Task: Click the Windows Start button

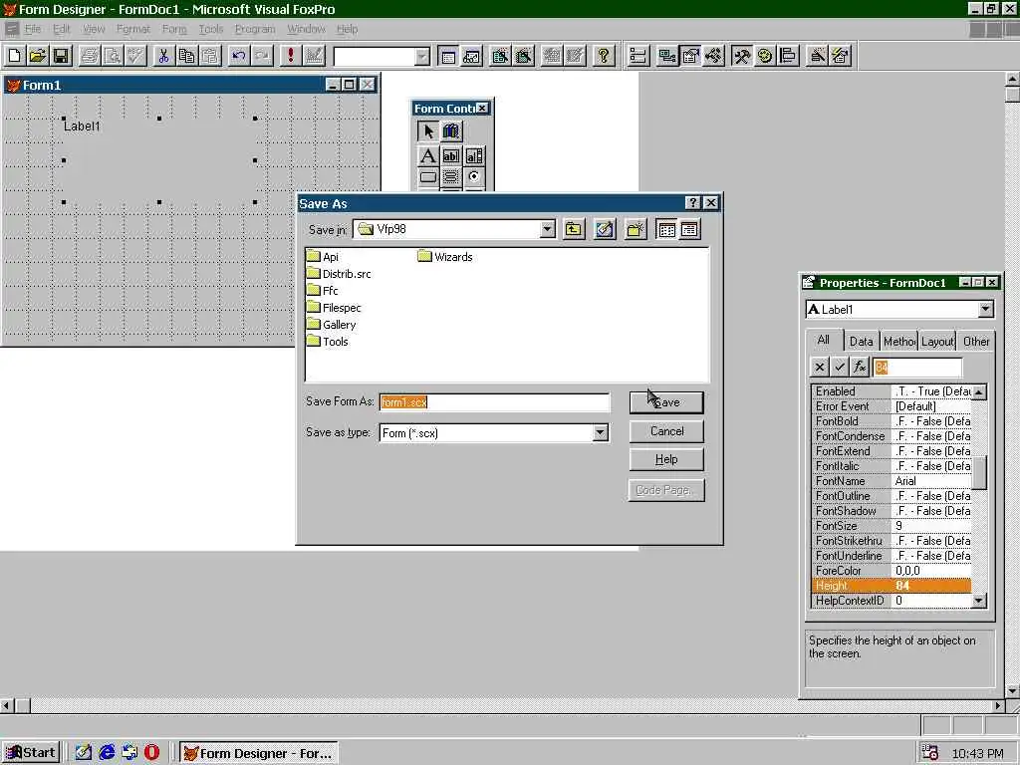Action: click(31, 753)
